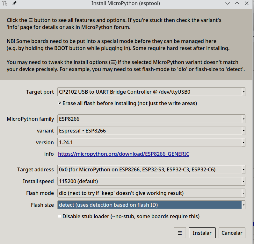Open the hamburger options menu button

[x=180, y=233]
